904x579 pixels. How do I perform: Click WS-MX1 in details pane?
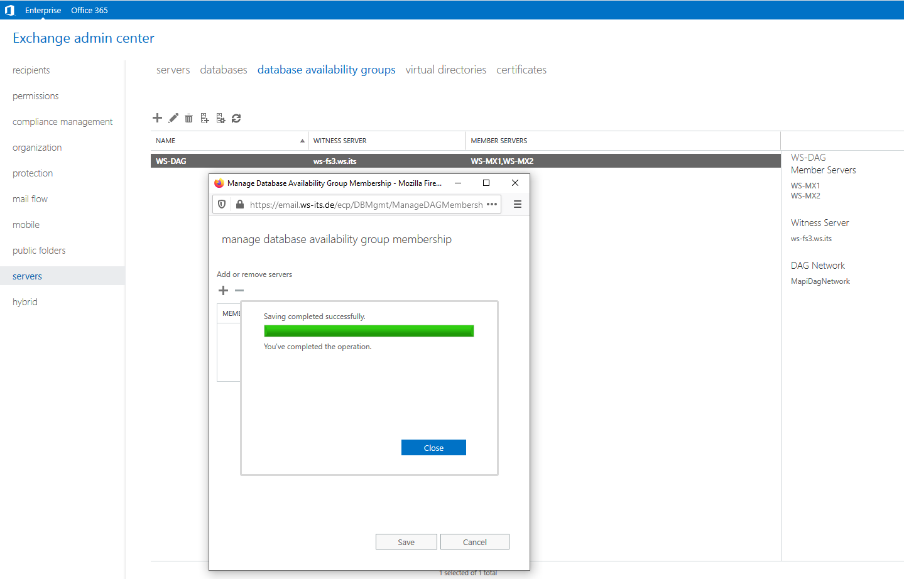[805, 186]
